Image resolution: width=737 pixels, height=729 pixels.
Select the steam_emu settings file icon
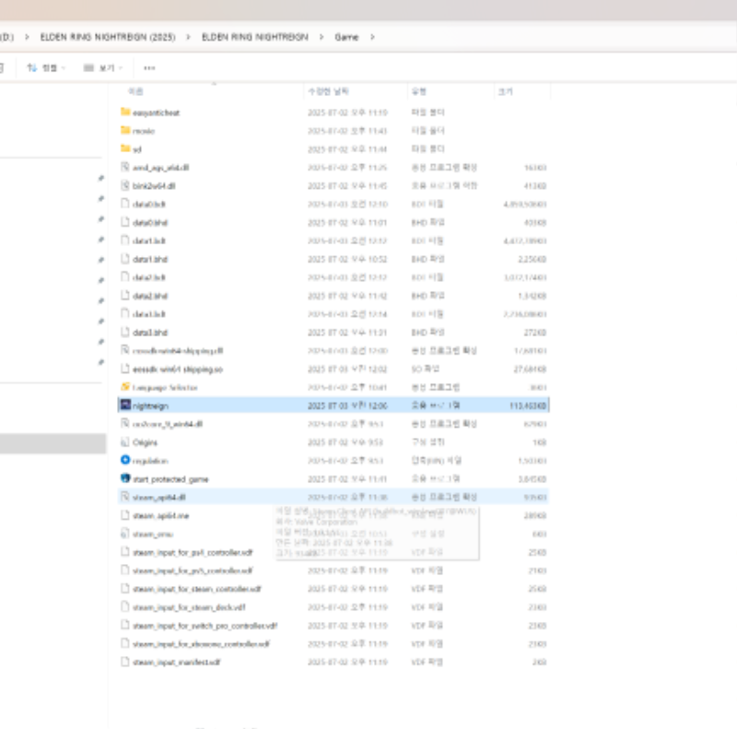coord(125,533)
